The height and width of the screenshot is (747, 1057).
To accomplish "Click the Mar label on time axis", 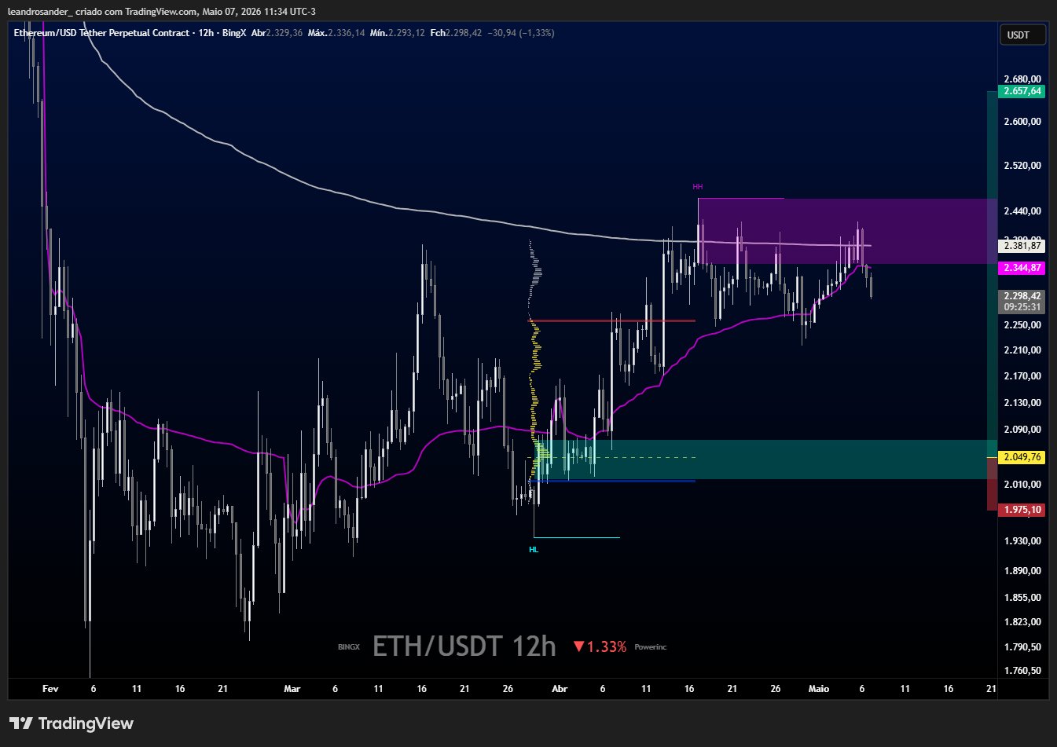I will pos(292,689).
